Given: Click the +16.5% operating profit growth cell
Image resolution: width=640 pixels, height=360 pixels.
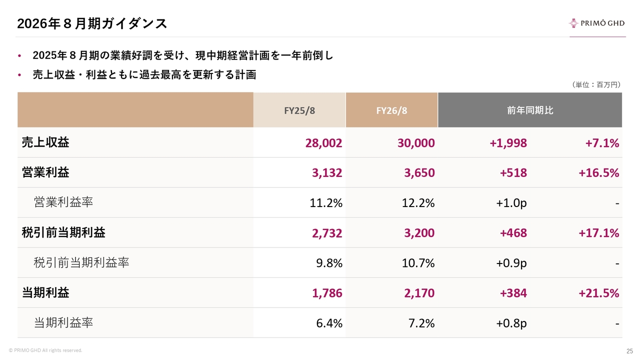Looking at the screenshot, I should [598, 173].
